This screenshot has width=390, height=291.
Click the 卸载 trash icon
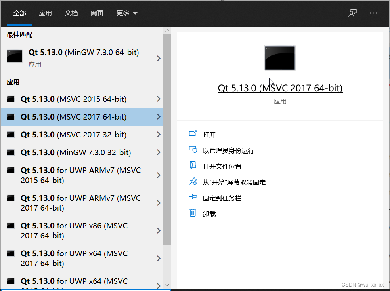193,213
